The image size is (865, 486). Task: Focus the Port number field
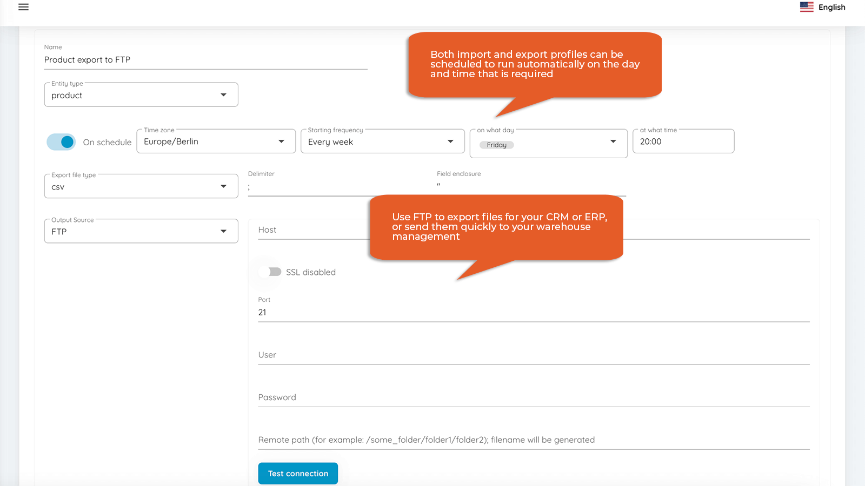pos(533,312)
